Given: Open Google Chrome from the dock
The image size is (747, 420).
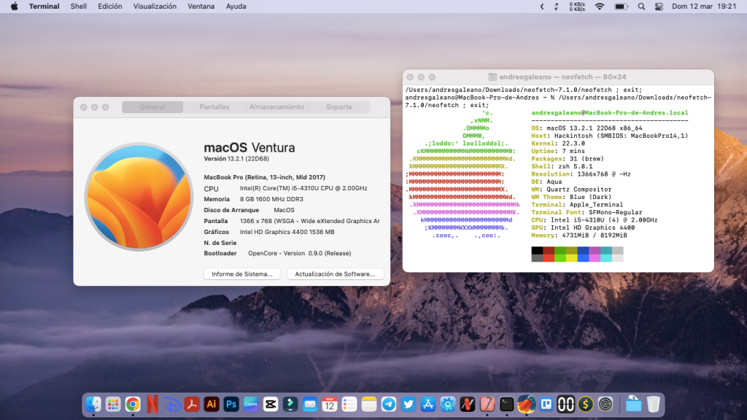Looking at the screenshot, I should click(133, 404).
